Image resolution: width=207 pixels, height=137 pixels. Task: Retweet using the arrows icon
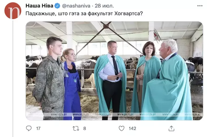point(76,129)
